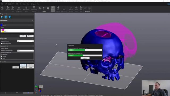Enable Keep original scan checkbox
The width and height of the screenshot is (170, 96).
click(x=1, y=43)
